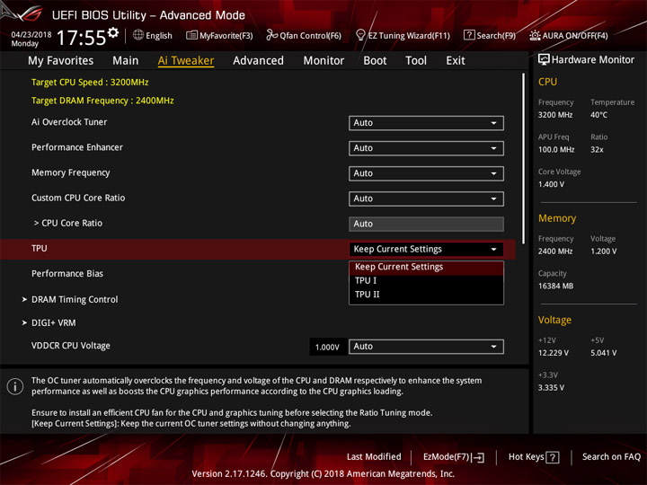The width and height of the screenshot is (647, 485).
Task: Open Qfan Control fan icon
Action: 271,35
